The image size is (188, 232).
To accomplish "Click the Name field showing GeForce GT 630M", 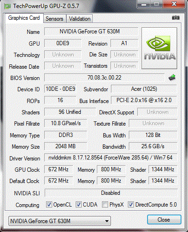I will (91, 32).
